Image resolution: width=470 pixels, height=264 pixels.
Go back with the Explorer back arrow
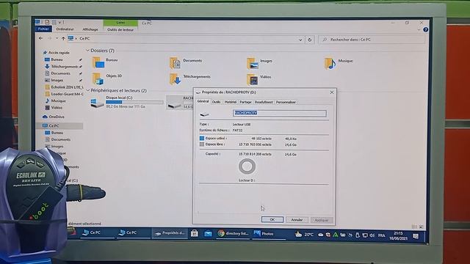pyautogui.click(x=41, y=38)
